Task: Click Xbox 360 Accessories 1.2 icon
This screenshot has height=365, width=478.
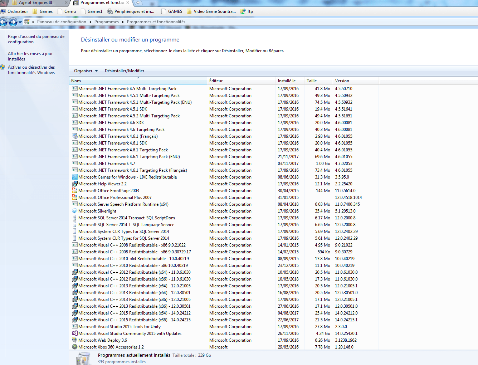Action: coord(75,347)
